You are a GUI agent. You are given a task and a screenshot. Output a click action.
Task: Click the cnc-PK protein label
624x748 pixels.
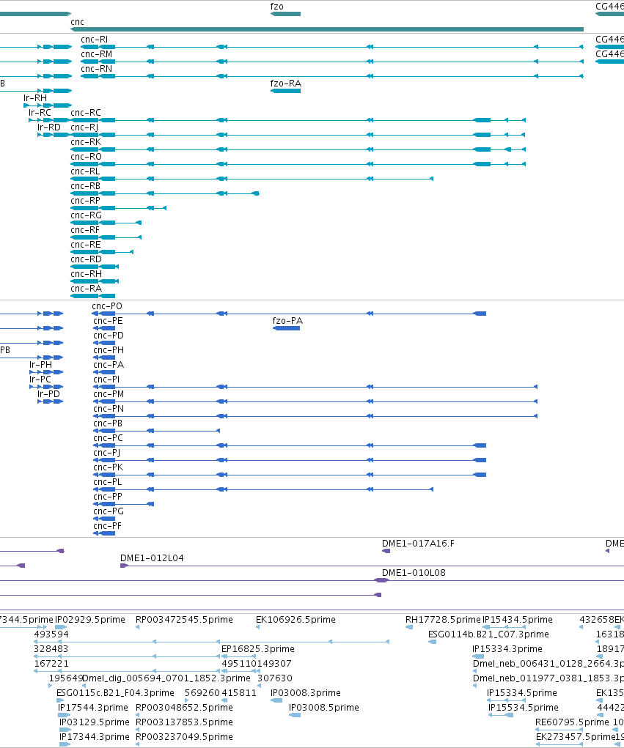109,467
